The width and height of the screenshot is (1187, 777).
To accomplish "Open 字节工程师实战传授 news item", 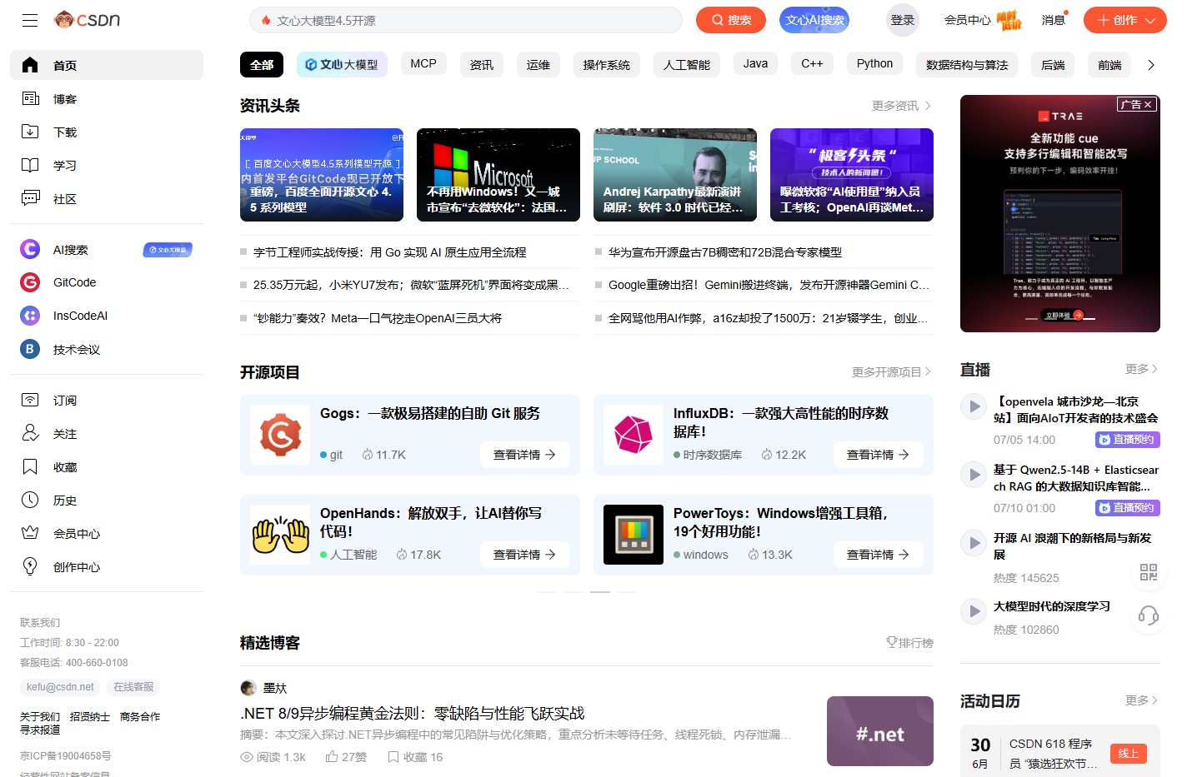I will pos(390,252).
